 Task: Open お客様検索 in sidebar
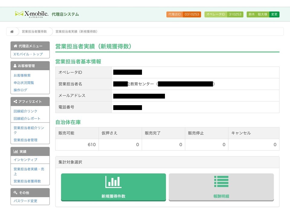pos(22,75)
